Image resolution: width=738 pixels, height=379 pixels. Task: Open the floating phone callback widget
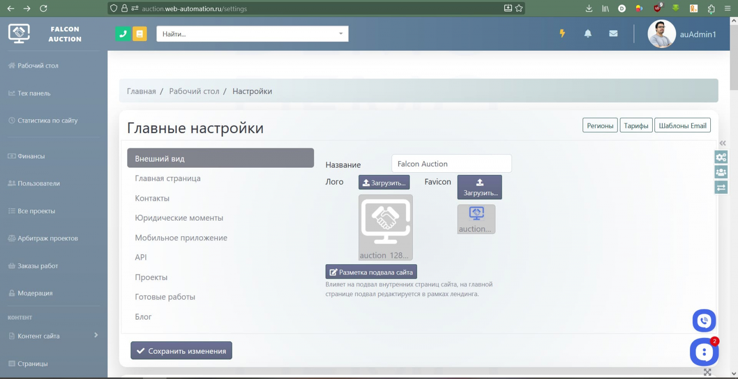(x=704, y=321)
